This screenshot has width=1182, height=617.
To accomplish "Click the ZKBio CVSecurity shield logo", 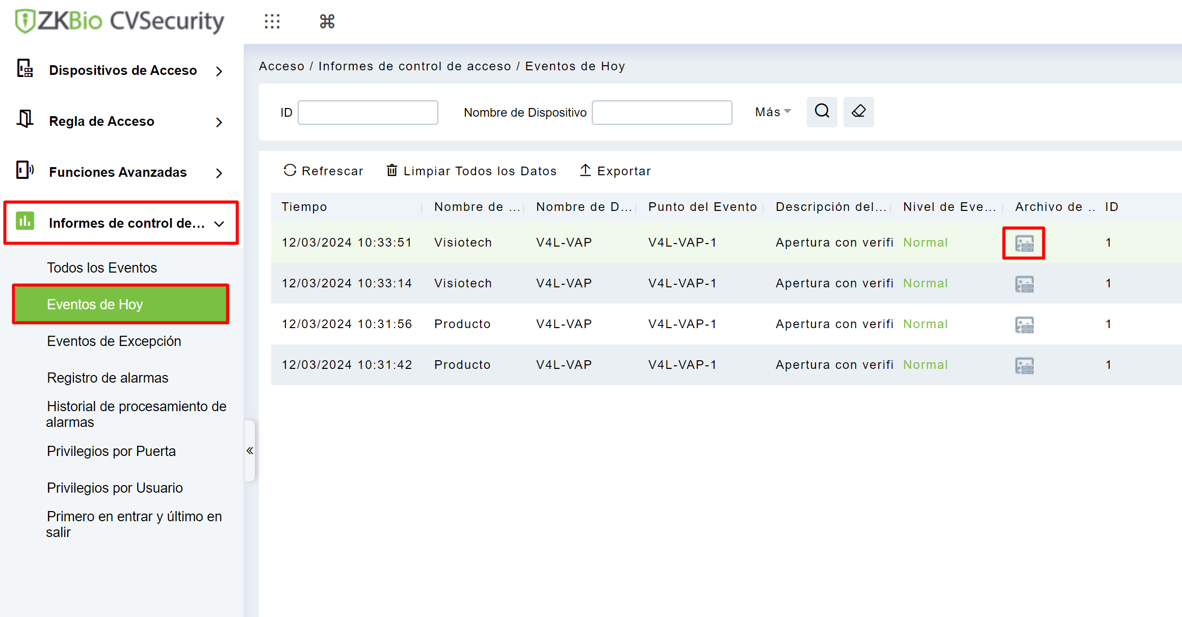I will click(x=25, y=21).
